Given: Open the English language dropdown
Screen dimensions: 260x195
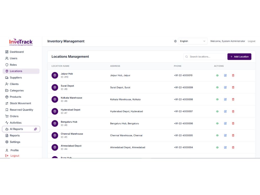Looking at the screenshot, I should pyautogui.click(x=193, y=41).
